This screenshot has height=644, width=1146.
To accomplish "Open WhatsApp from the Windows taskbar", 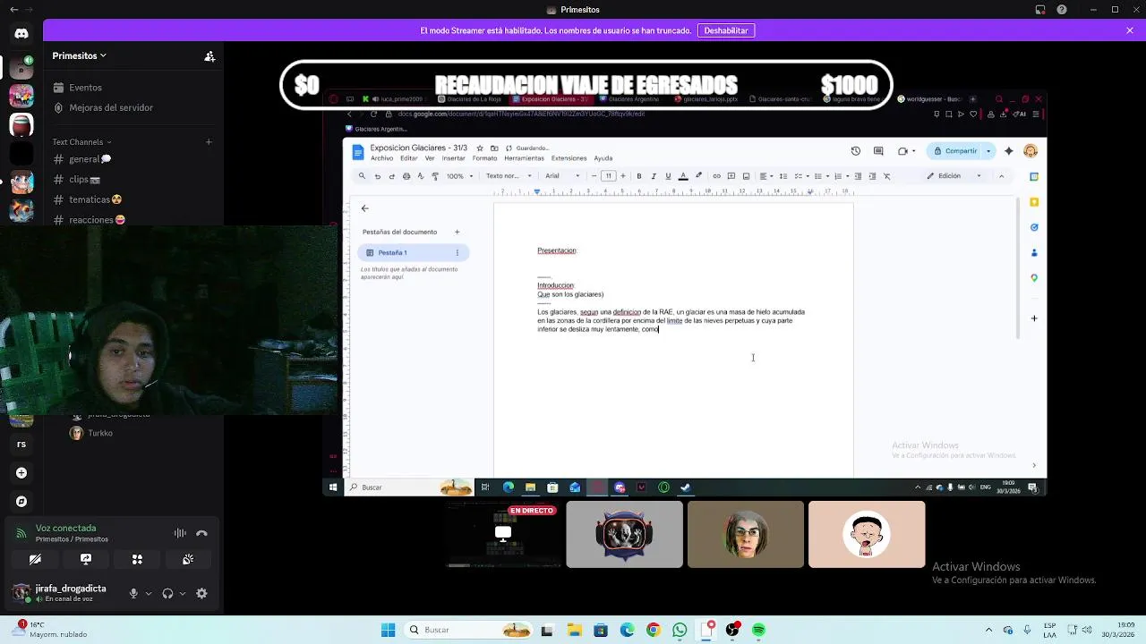I will click(x=680, y=630).
